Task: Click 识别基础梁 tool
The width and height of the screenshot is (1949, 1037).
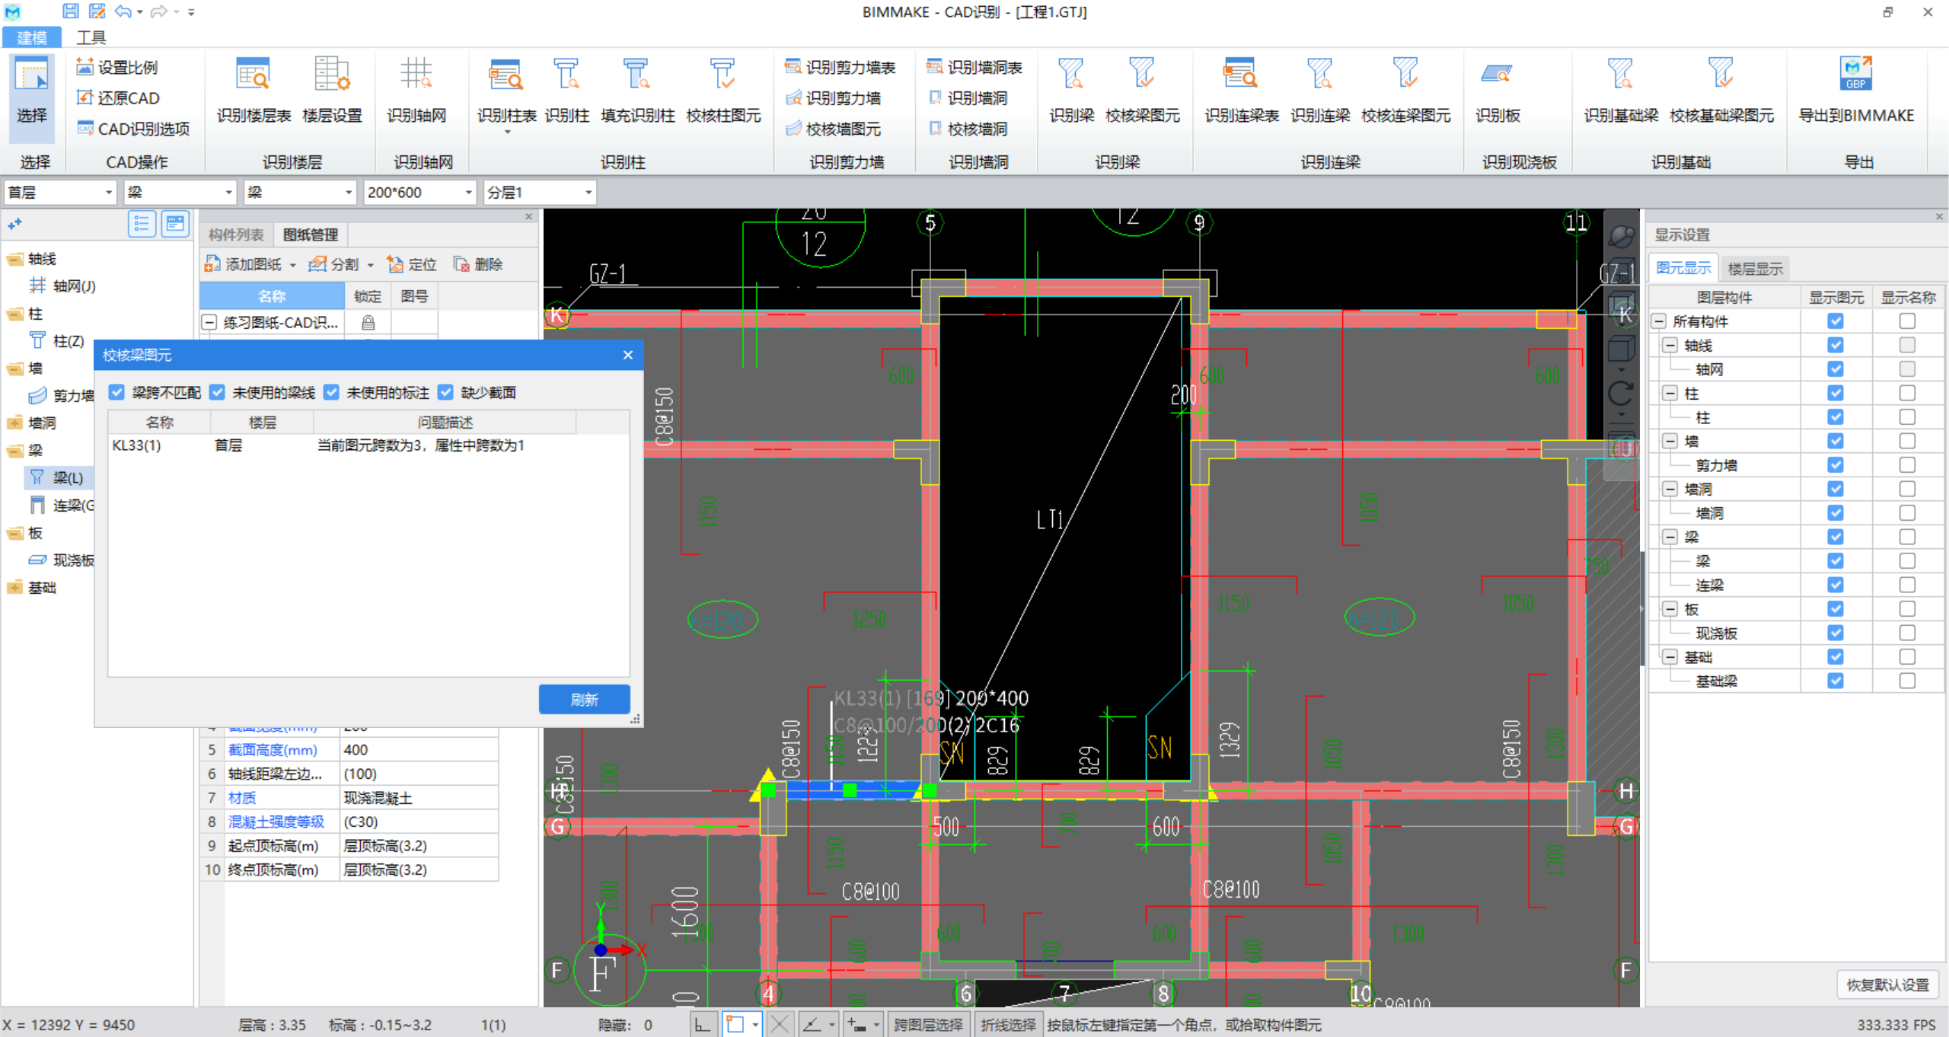Action: tap(1621, 91)
